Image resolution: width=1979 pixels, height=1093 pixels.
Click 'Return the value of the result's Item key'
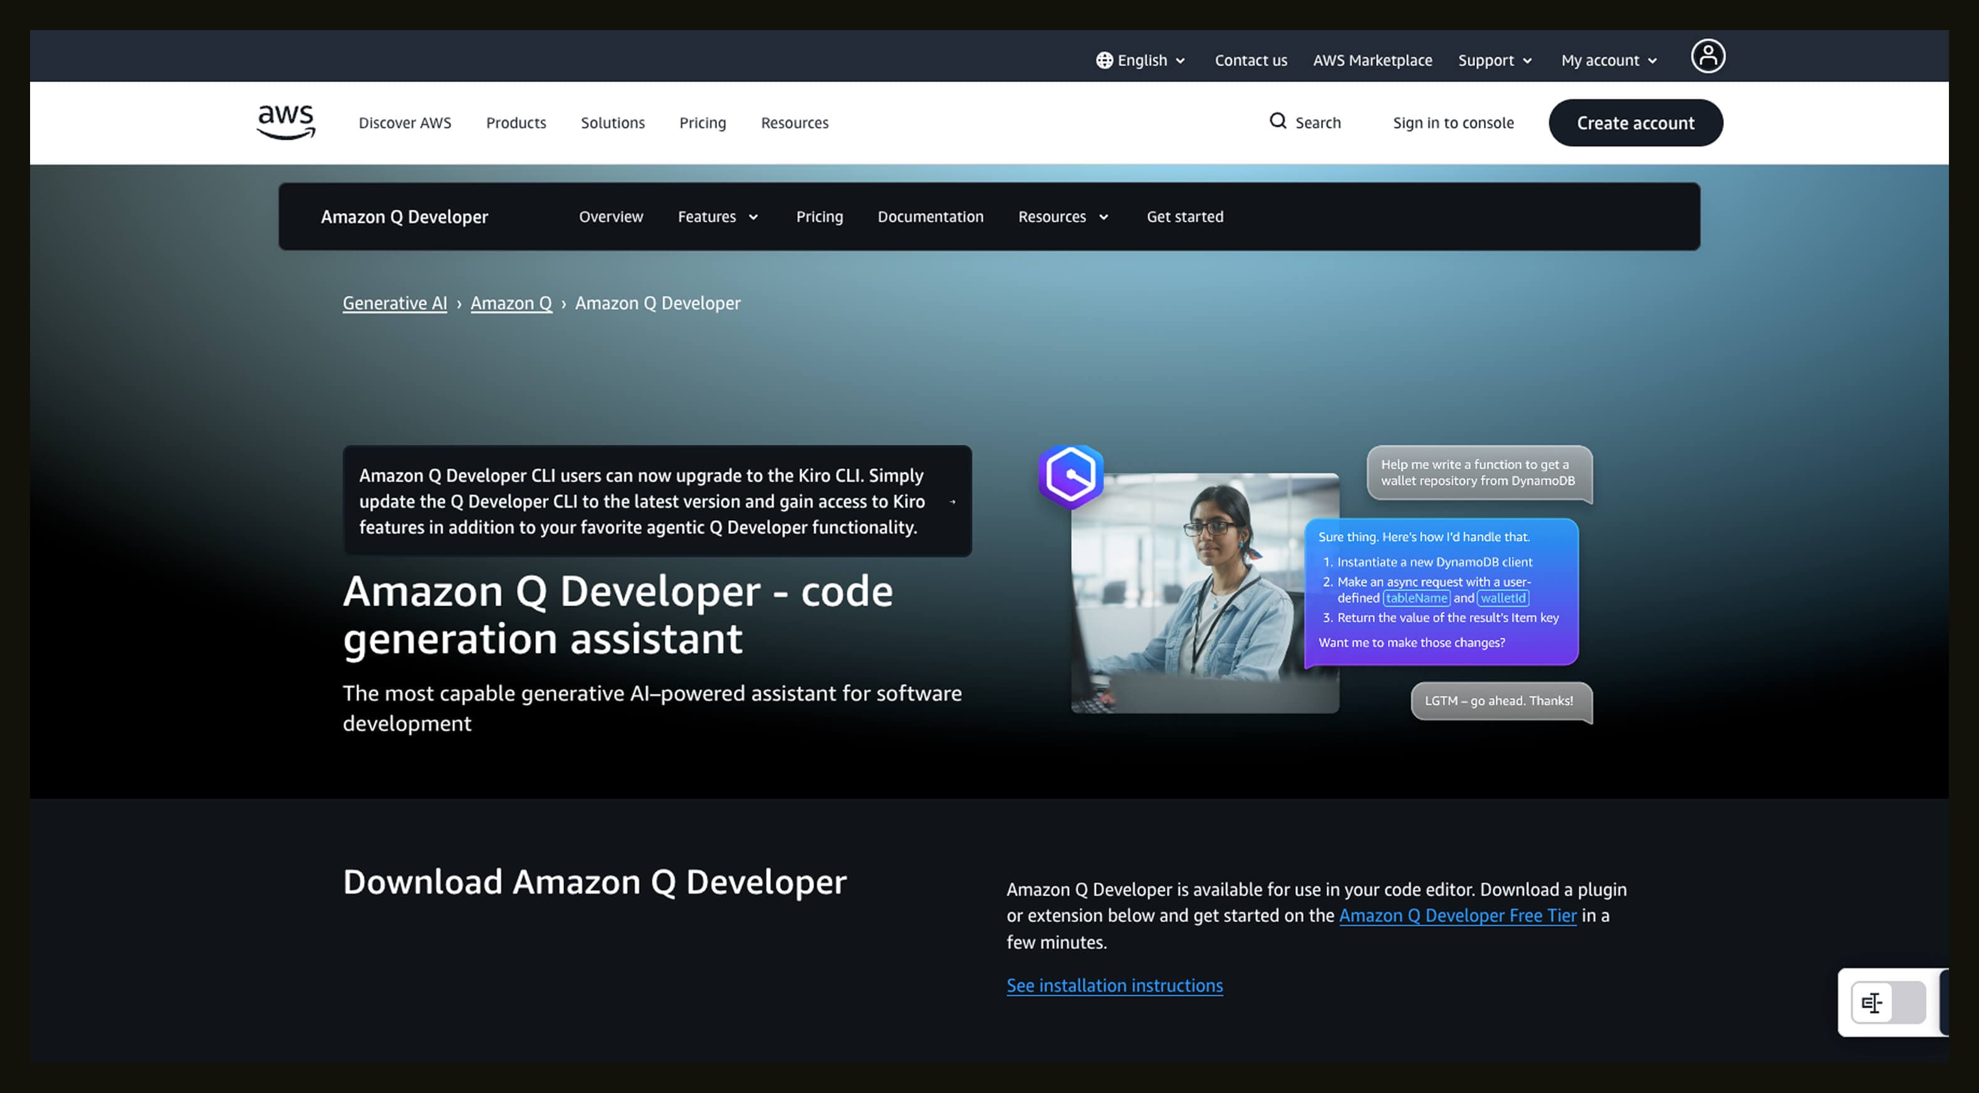[1448, 617]
